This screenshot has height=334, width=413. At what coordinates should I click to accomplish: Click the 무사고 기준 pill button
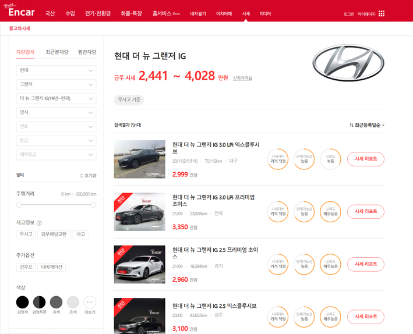(129, 100)
